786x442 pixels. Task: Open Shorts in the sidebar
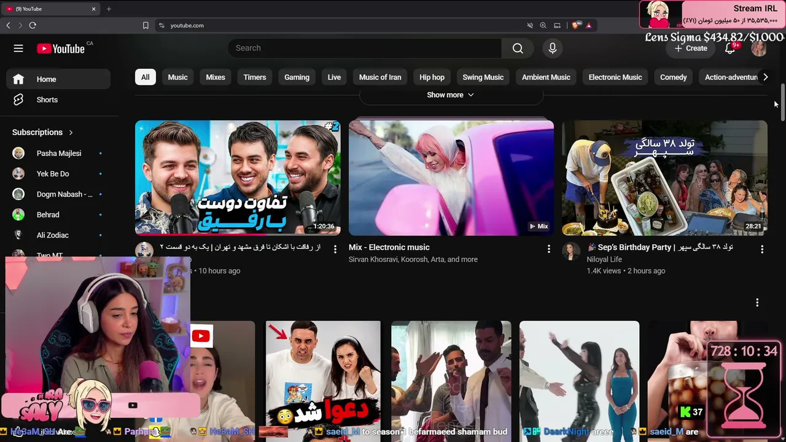click(58, 100)
